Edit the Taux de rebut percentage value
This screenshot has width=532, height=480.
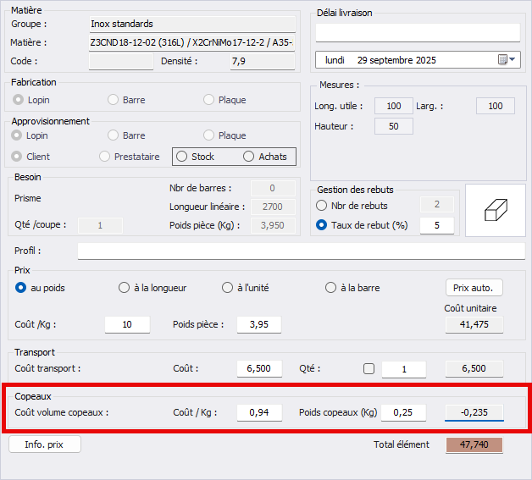[437, 226]
